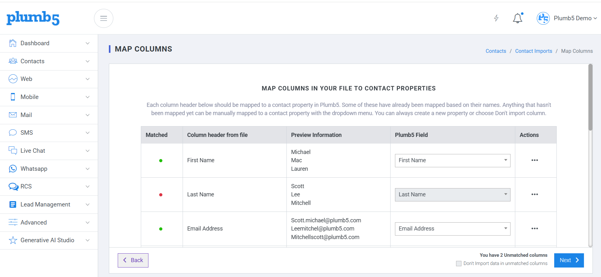Enable Don't Import data in unmatched columns

click(459, 263)
